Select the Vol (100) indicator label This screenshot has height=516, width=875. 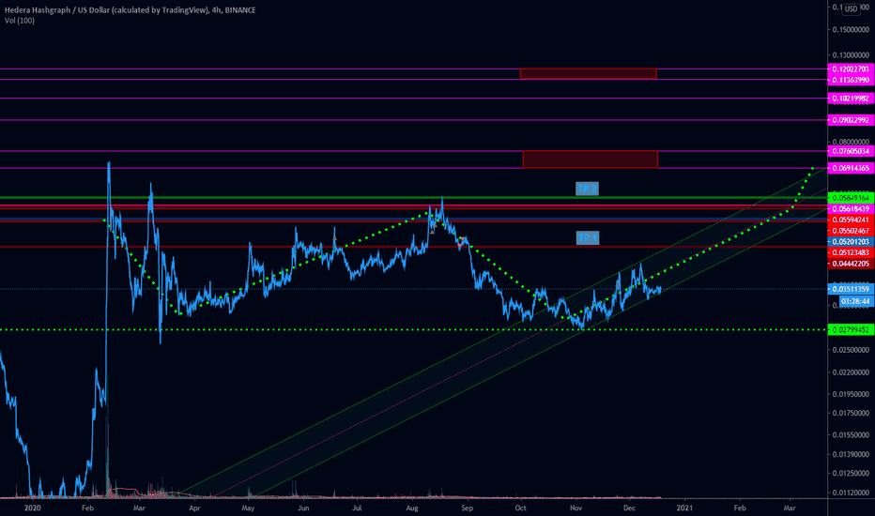(20, 21)
